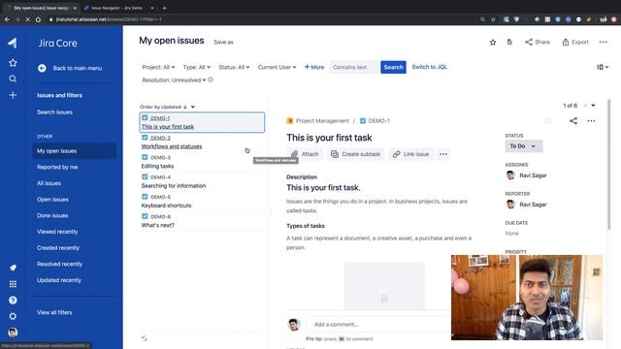Open more issue actions ellipsis after Link issue

(x=443, y=154)
